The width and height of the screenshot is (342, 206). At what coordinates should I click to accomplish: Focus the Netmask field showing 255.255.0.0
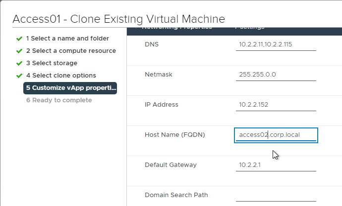(x=276, y=75)
